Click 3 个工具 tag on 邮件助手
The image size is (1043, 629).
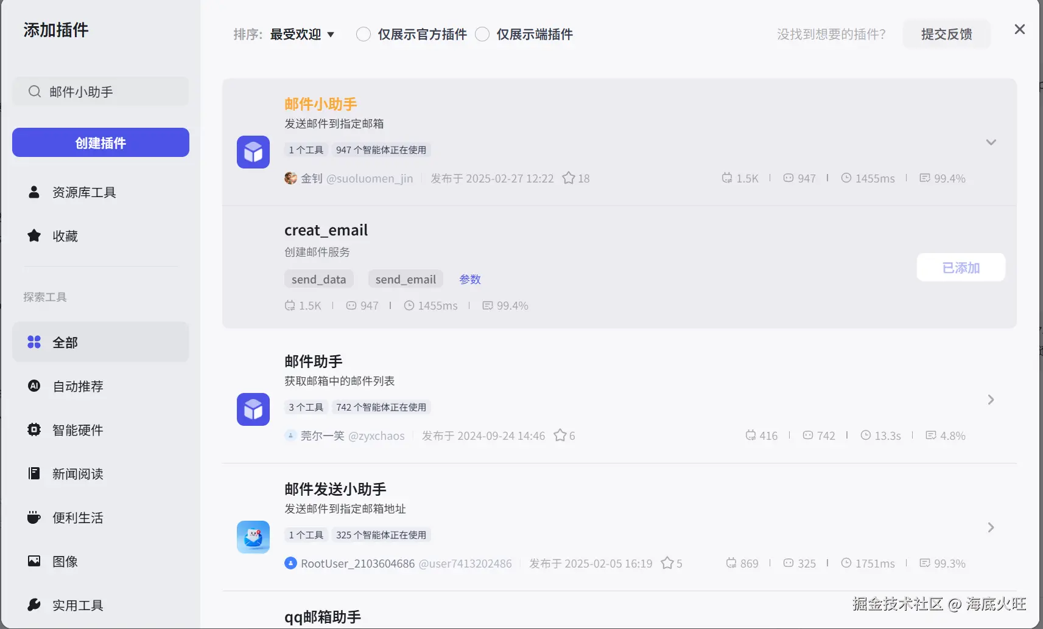point(306,407)
